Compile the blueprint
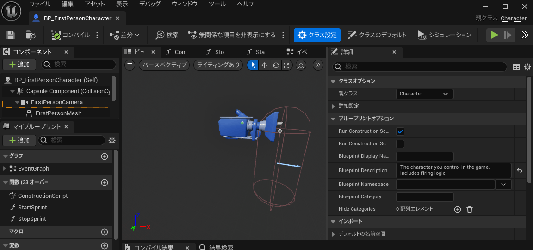The width and height of the screenshot is (533, 250). [x=71, y=35]
